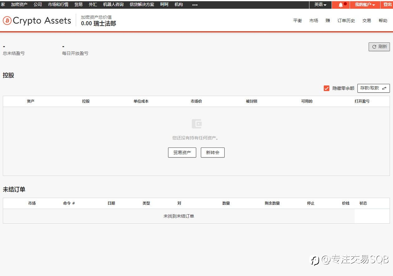Click the 剩余数量 column header

point(272,203)
